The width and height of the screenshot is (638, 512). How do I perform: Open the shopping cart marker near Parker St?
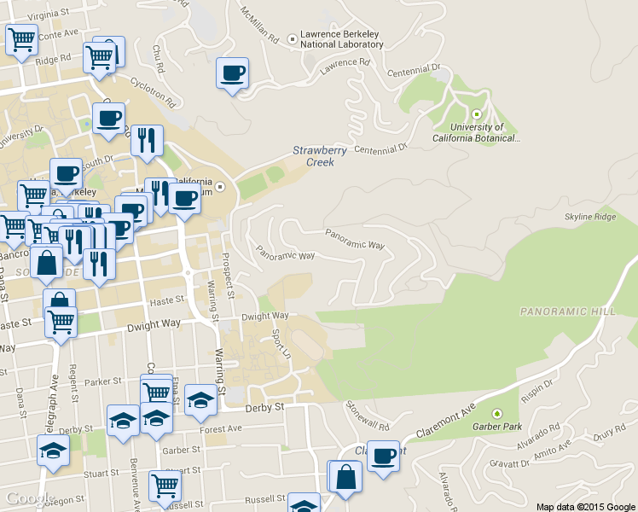(x=157, y=391)
